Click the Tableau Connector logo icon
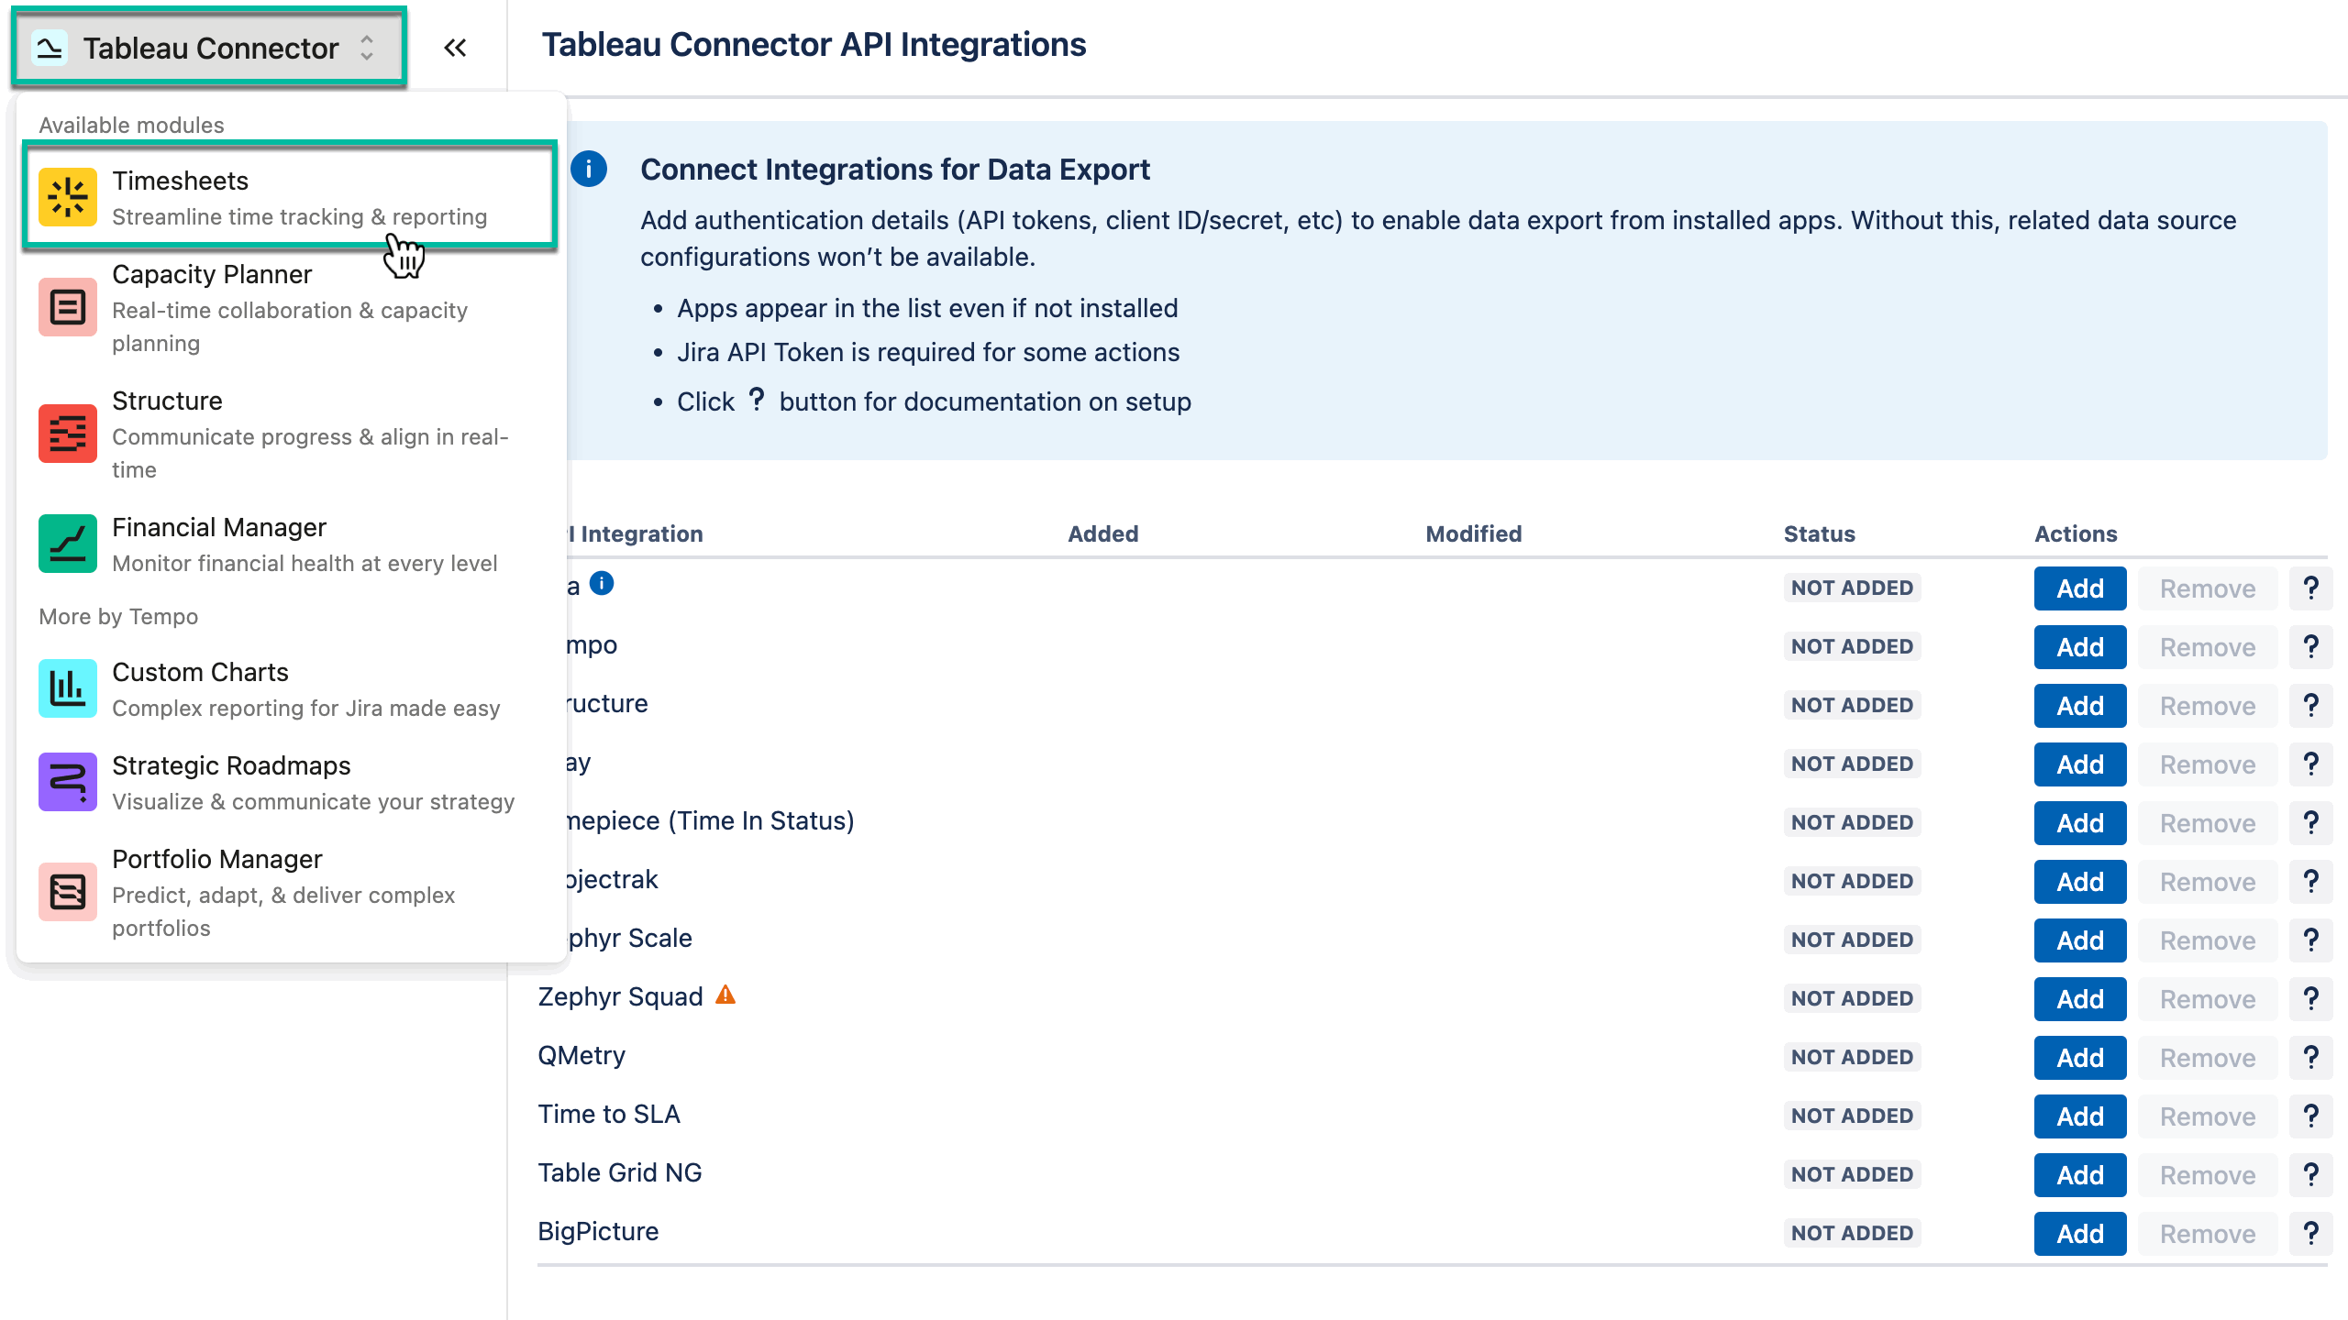Screen dimensions: 2348x1320 coord(49,47)
